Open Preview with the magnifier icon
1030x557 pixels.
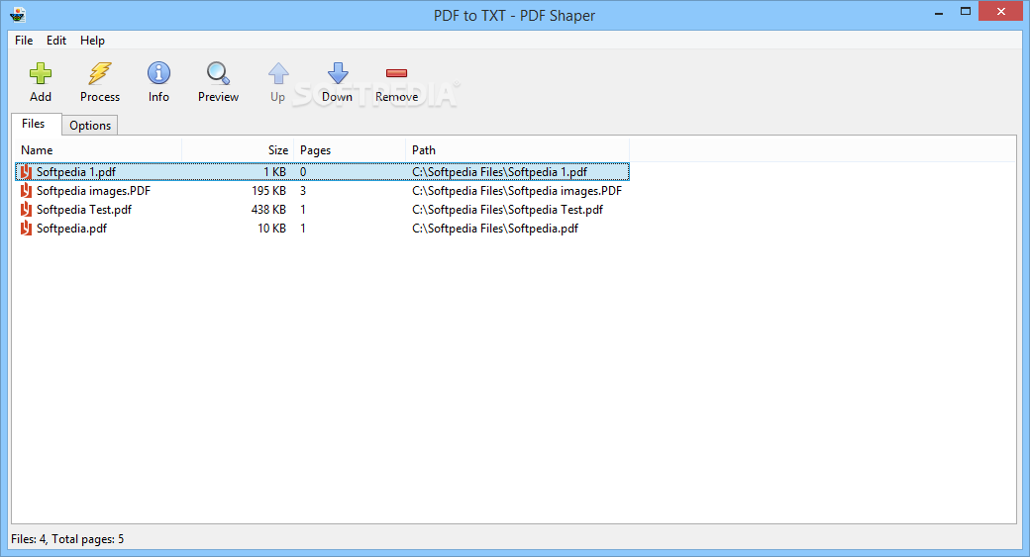218,73
